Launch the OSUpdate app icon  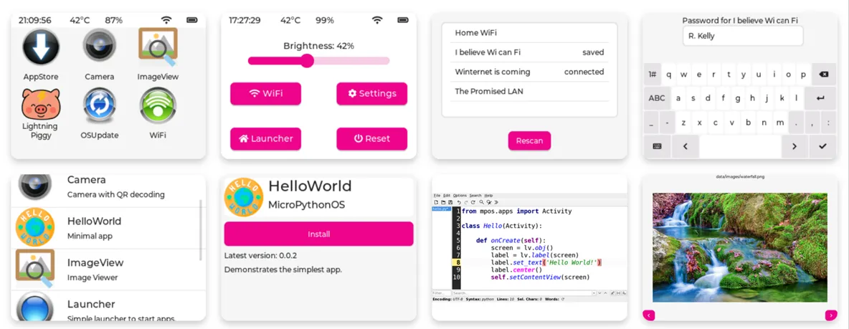99,105
